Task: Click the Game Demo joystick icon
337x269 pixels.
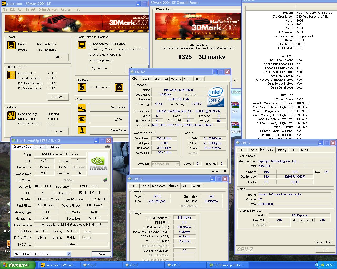Action: click(82, 130)
